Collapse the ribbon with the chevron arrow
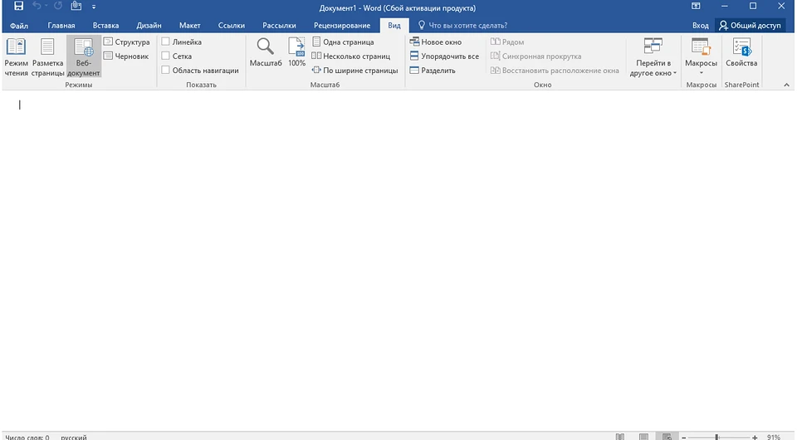797x440 pixels. coord(786,85)
